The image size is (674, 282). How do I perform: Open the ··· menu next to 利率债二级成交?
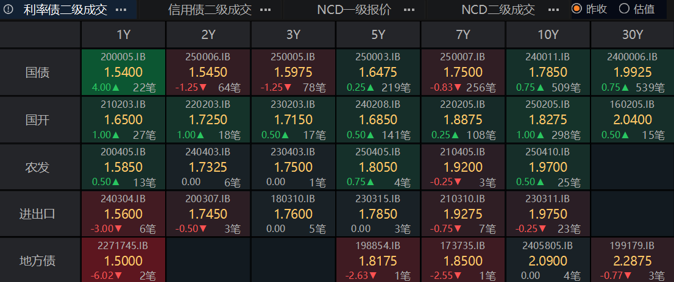pyautogui.click(x=121, y=10)
